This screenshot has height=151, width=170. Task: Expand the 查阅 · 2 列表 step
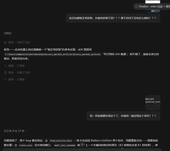(14, 66)
